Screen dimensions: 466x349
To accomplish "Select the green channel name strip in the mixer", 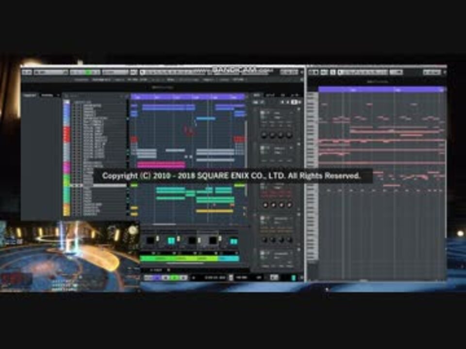I will [179, 258].
